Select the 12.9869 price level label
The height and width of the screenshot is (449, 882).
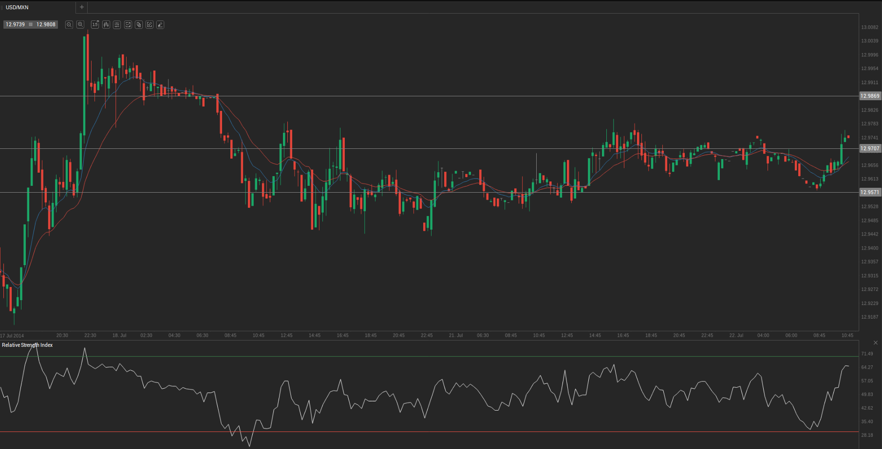point(870,96)
